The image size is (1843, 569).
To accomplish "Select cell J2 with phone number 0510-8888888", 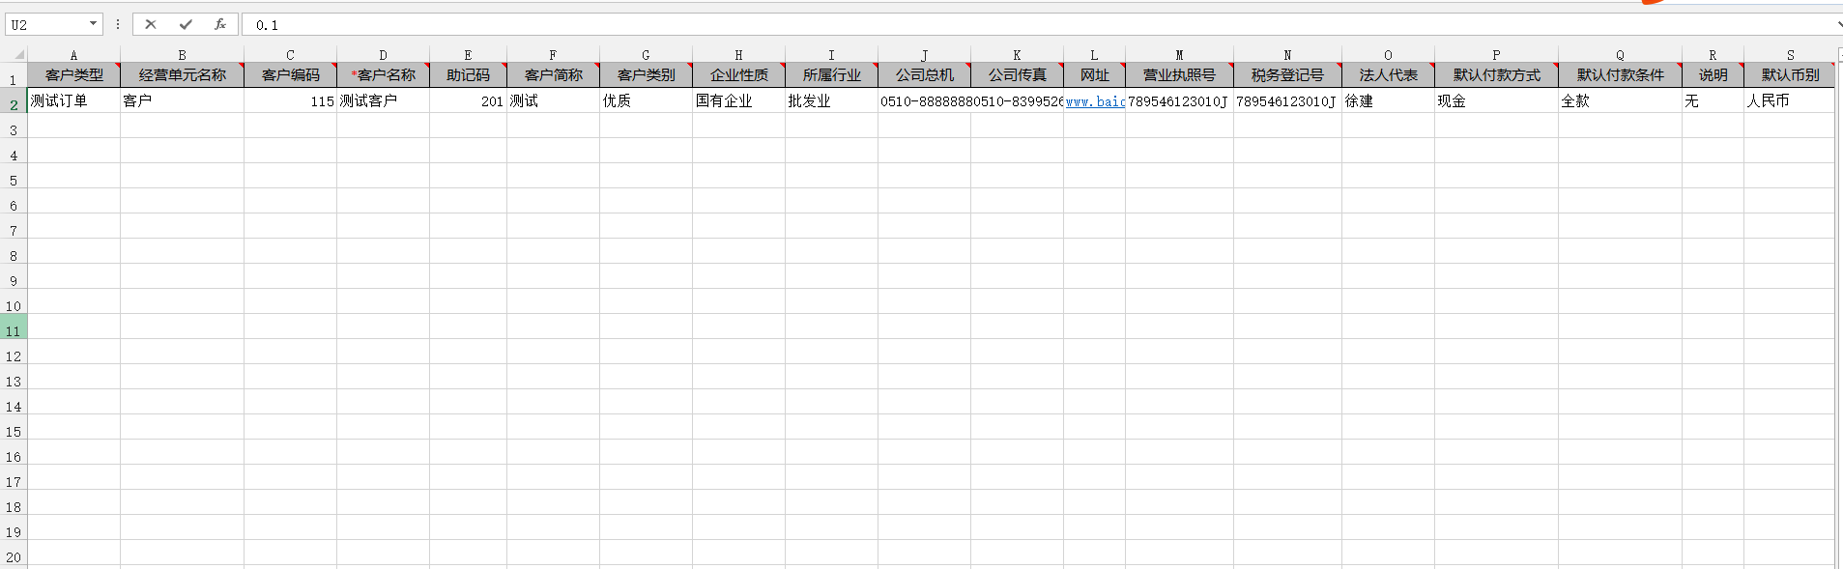I will [924, 100].
